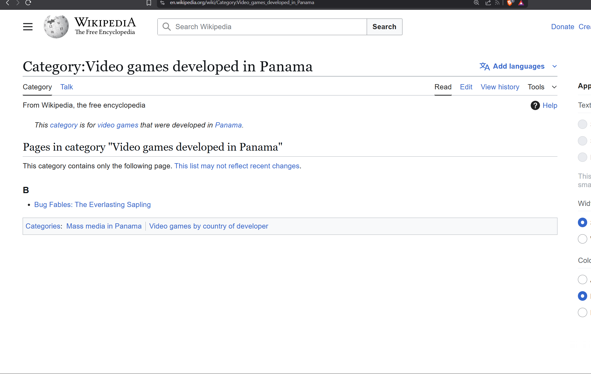Screen dimensions: 591x374
Task: Click the site settings icon beside URL
Action: (x=162, y=3)
